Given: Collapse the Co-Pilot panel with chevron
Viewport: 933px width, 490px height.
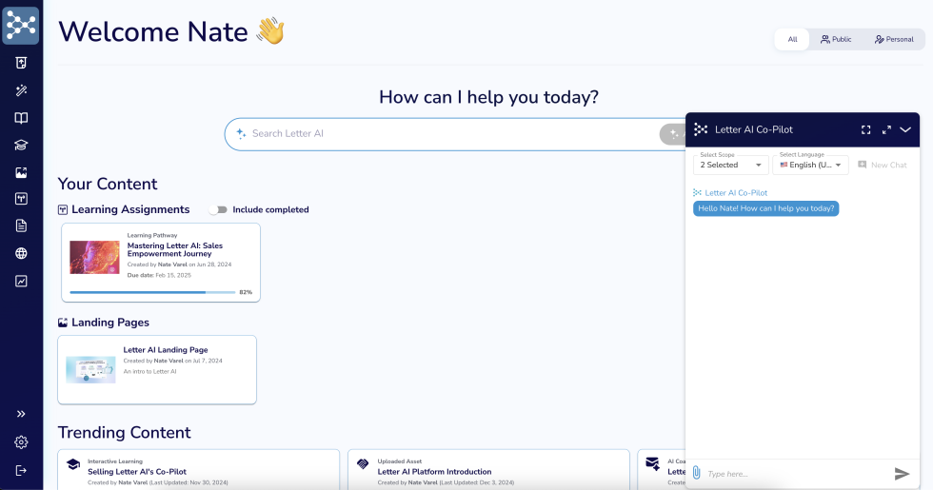Looking at the screenshot, I should 905,129.
